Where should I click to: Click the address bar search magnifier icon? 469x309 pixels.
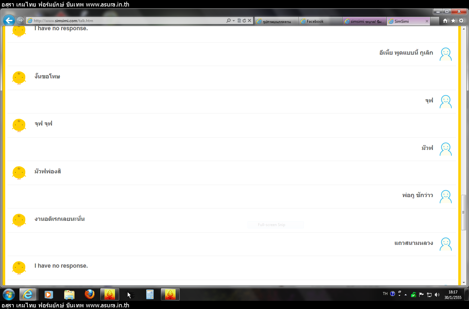229,20
